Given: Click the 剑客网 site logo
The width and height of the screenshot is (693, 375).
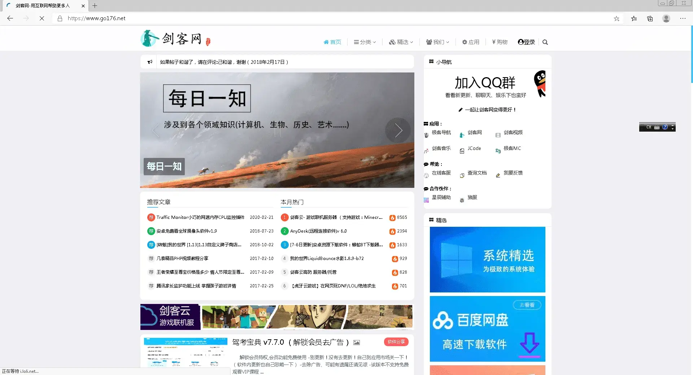Looking at the screenshot, I should (x=175, y=38).
